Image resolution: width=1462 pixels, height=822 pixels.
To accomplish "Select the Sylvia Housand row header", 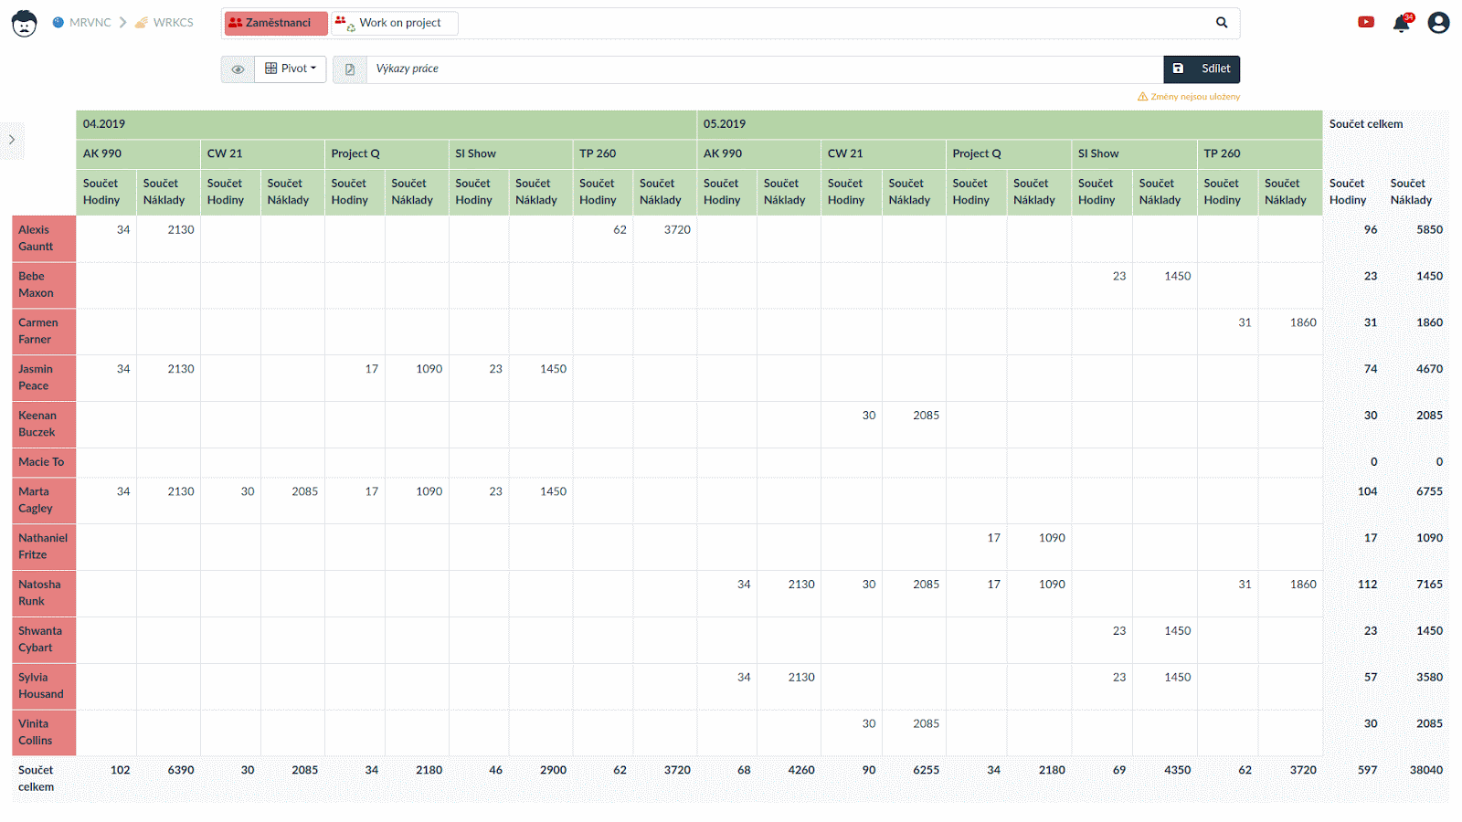I will tap(44, 687).
